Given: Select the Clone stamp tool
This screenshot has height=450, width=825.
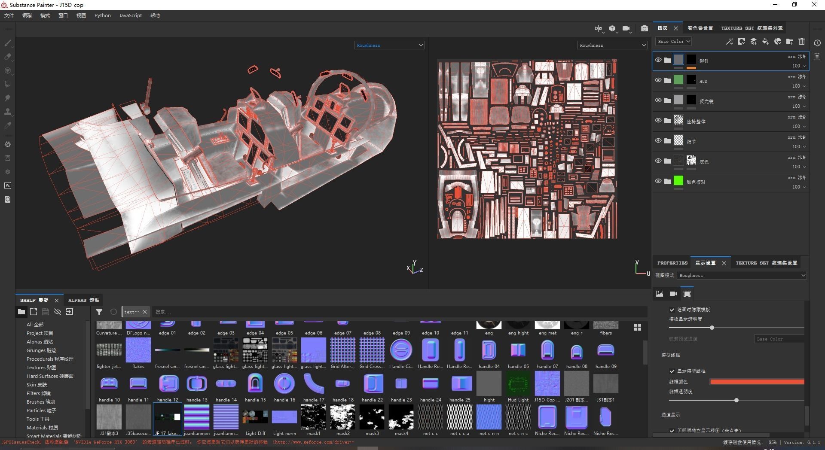Looking at the screenshot, I should coord(8,112).
